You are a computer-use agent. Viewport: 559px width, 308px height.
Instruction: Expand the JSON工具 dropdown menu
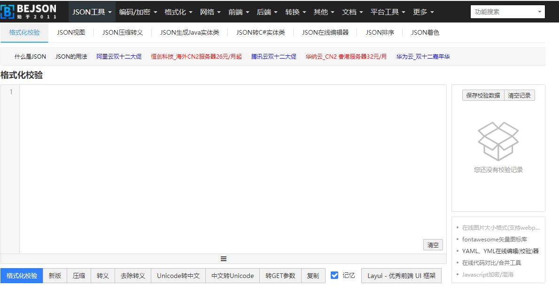(92, 12)
